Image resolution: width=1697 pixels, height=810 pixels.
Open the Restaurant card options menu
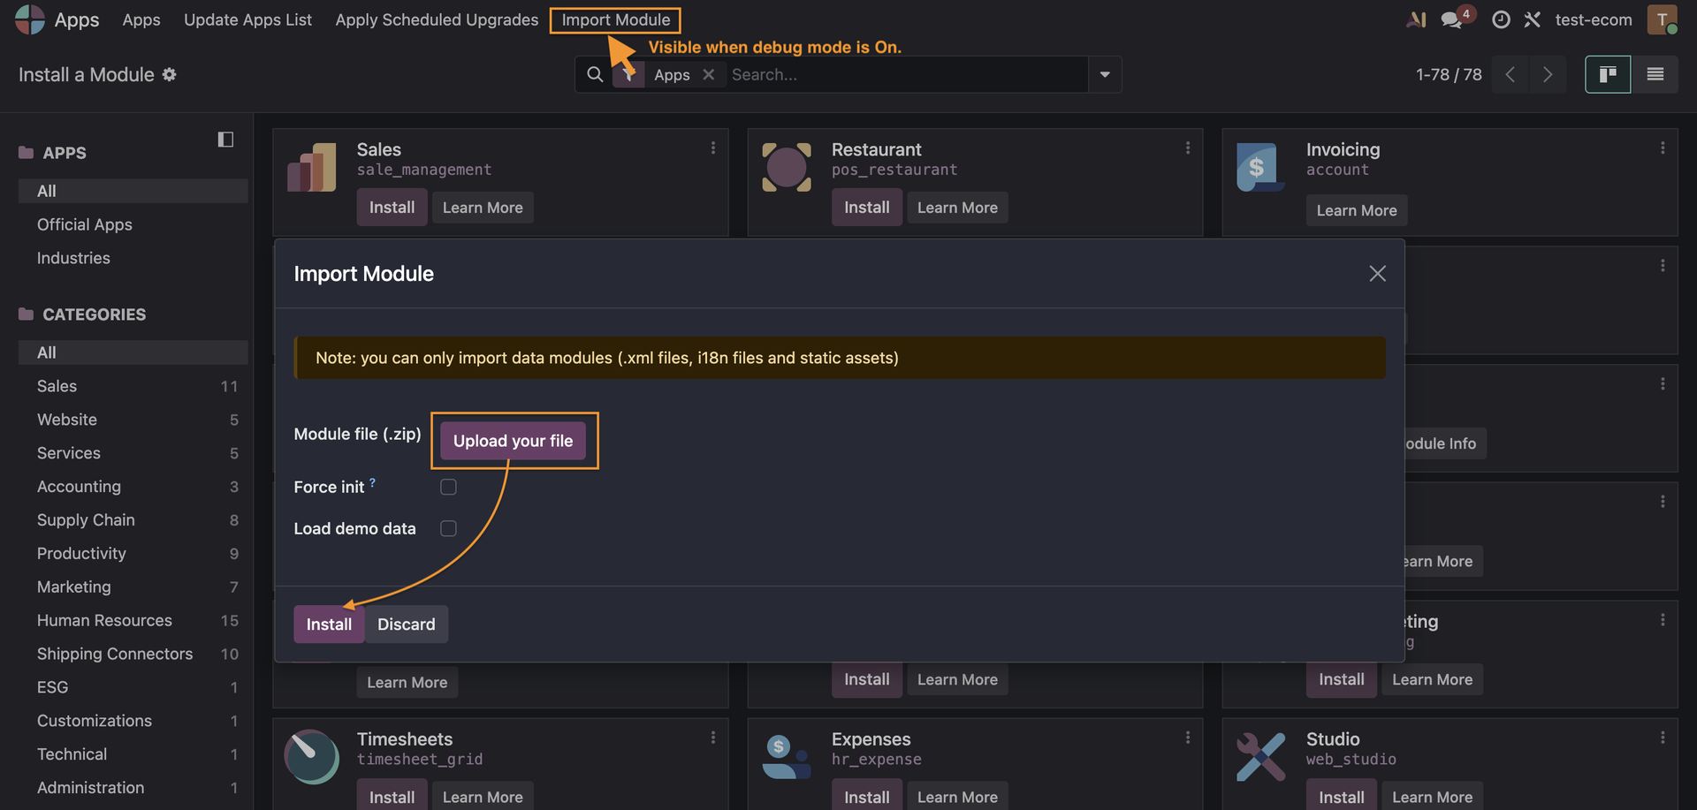pos(1188,148)
